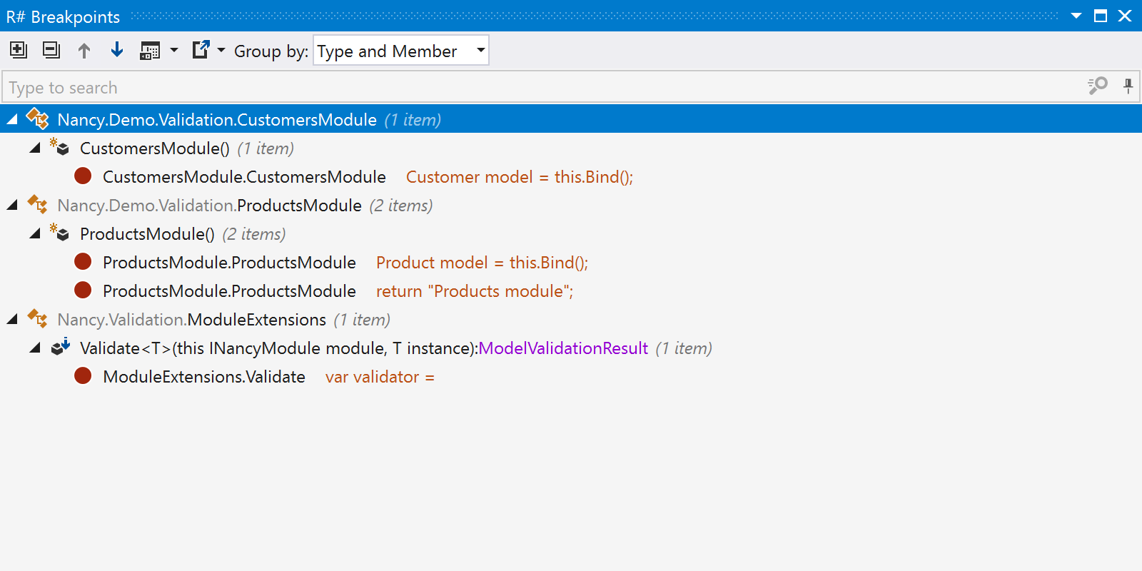Viewport: 1142px width, 571px height.
Task: Select the ProductsModule() (2 items) row
Action: [x=571, y=234]
